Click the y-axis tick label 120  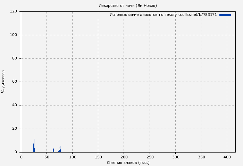(14, 11)
